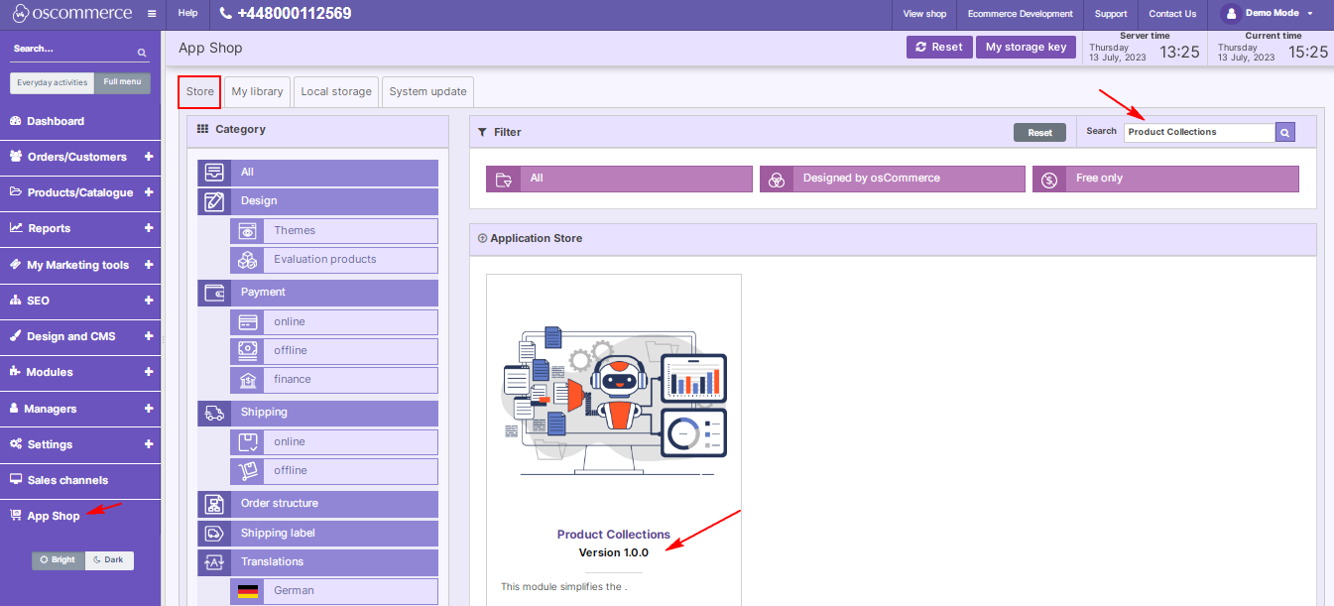
Task: Select the Designed by osCommerce filter
Action: click(893, 179)
